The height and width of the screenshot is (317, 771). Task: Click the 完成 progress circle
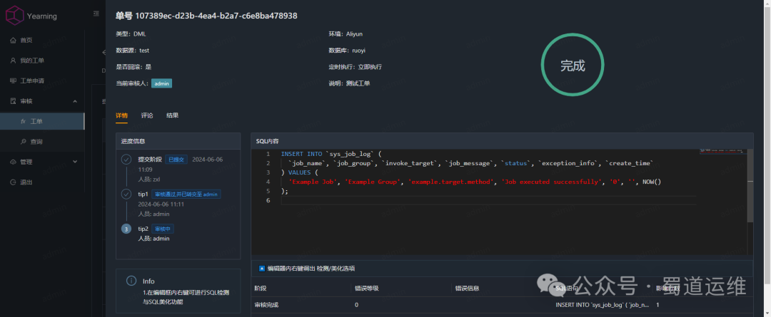point(573,66)
